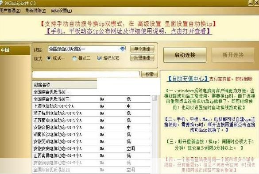
Task: Open the 刷新线路(Y) menu
Action: coord(36,11)
